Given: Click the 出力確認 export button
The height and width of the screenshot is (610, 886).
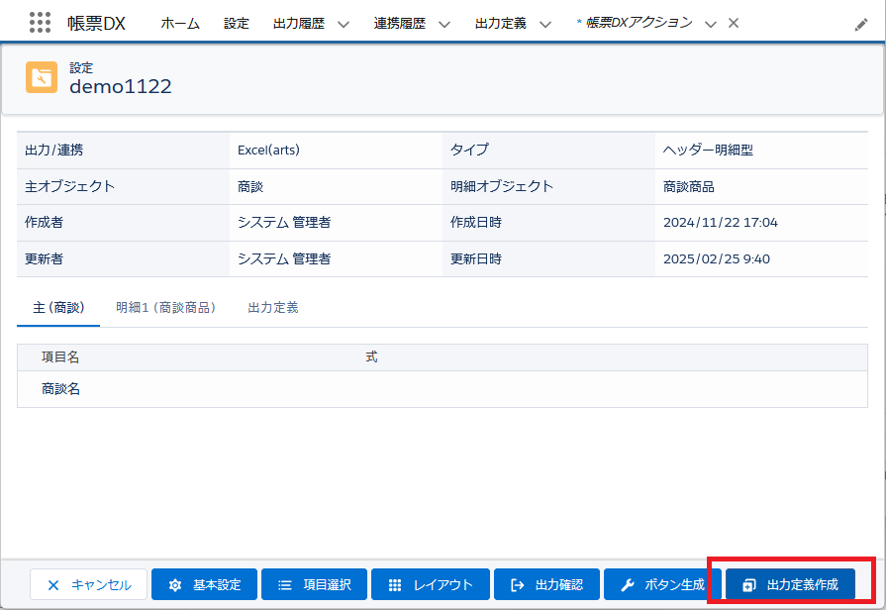Looking at the screenshot, I should [545, 584].
